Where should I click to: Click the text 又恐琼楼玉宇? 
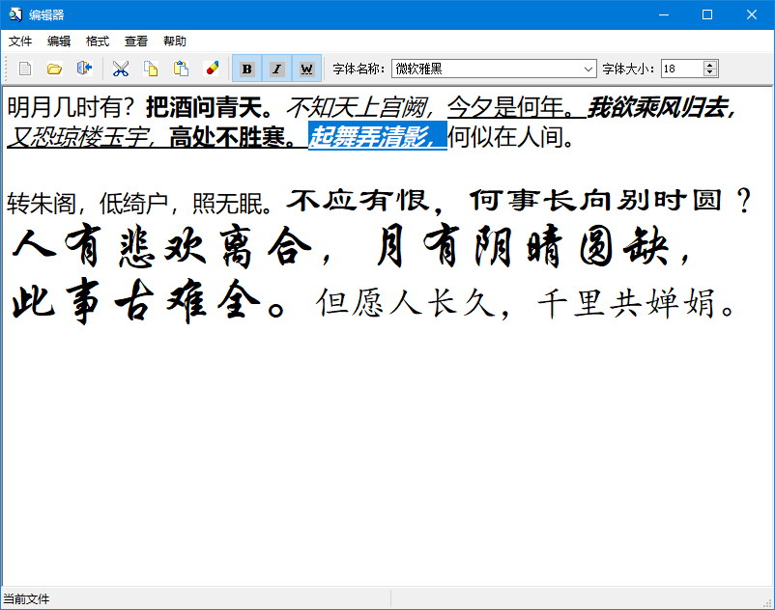[x=83, y=137]
